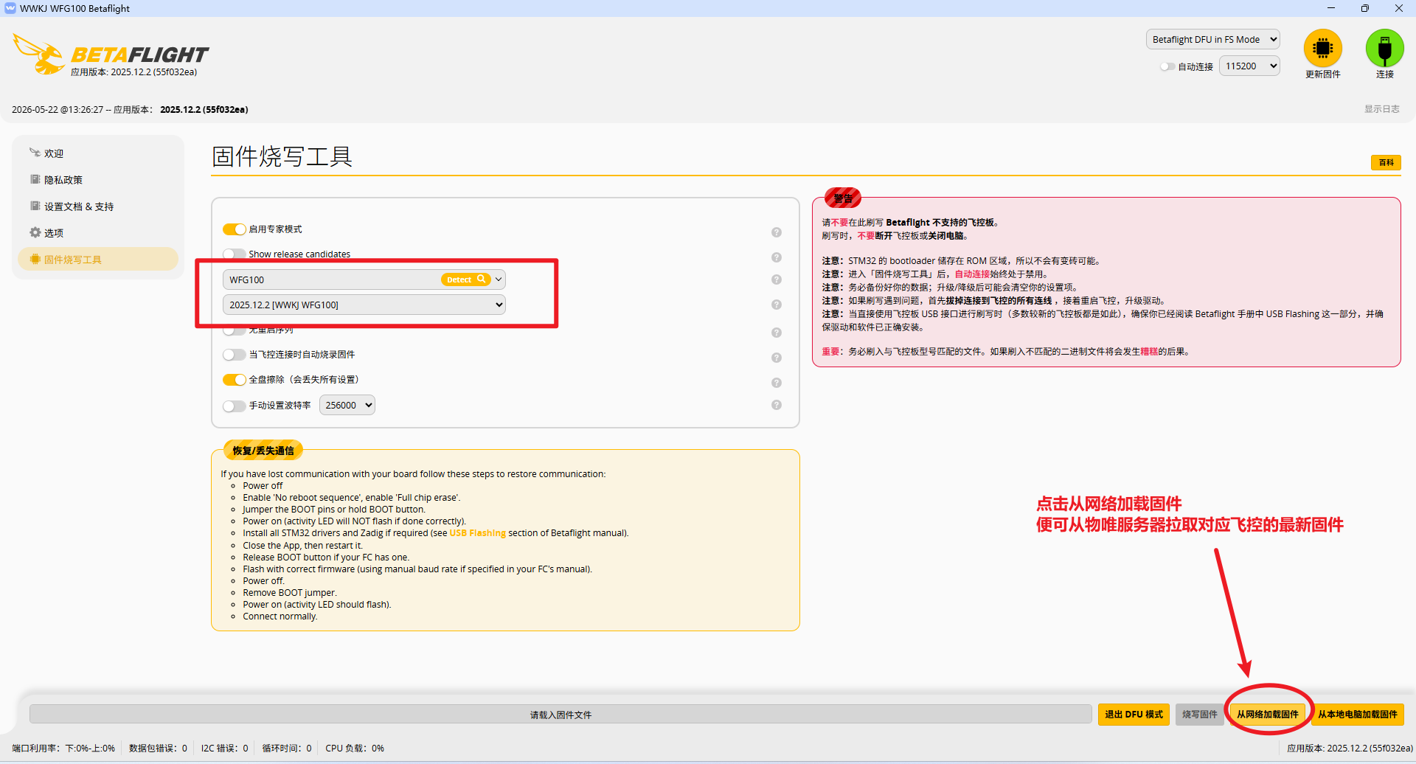
Task: Click the green USB 连接 icon
Action: click(1384, 49)
